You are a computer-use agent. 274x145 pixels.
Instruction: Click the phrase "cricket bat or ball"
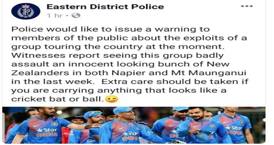(x=56, y=99)
